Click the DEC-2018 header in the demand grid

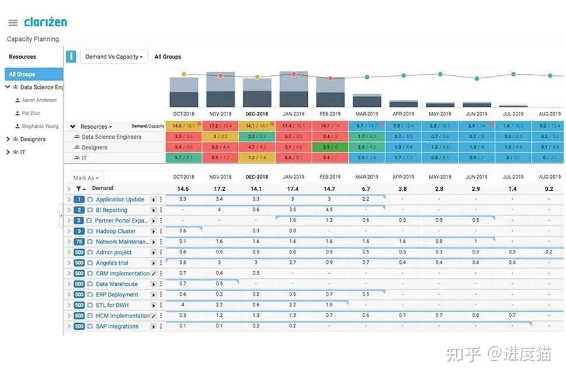point(256,177)
